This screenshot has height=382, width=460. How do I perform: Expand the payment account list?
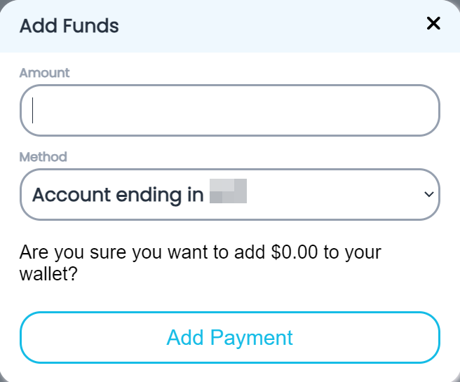(x=230, y=194)
